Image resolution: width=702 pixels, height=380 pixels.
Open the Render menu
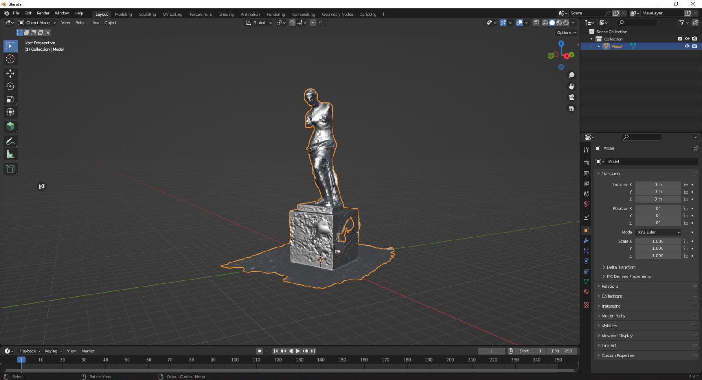[x=43, y=13]
